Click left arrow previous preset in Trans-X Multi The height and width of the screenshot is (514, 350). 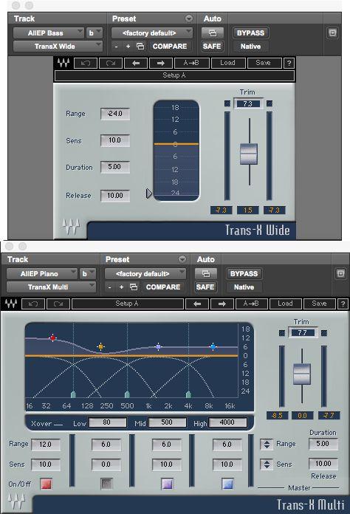point(197,304)
